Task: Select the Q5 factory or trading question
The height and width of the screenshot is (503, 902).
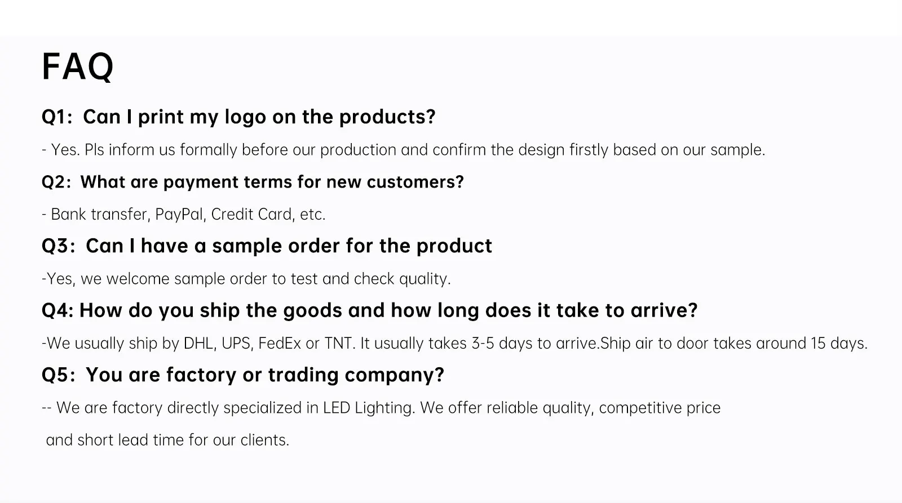Action: coord(243,375)
